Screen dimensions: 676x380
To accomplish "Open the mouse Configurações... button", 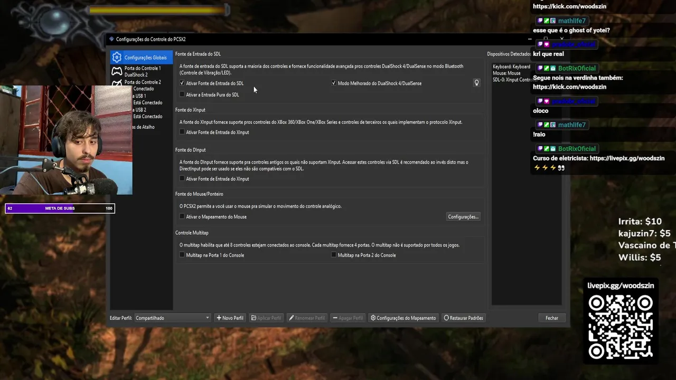I will 463,216.
